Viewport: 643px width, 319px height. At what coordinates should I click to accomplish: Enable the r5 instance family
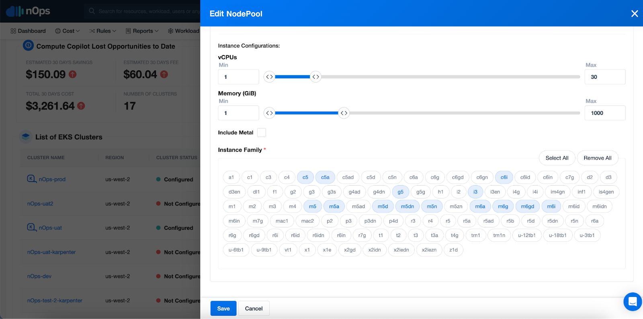pyautogui.click(x=448, y=221)
